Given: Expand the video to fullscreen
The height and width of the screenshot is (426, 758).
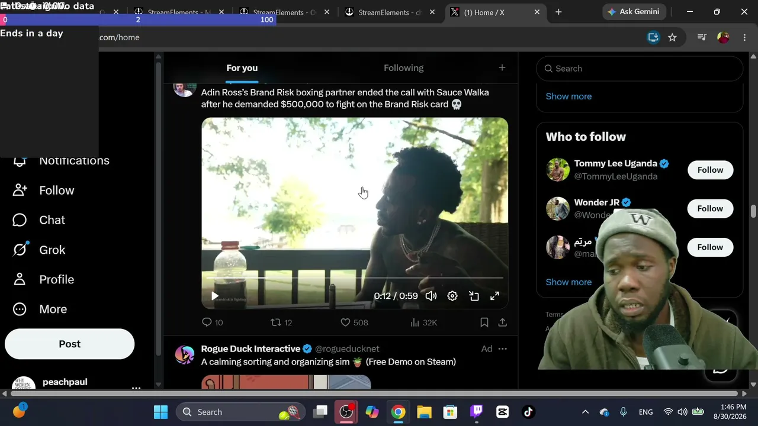Looking at the screenshot, I should point(494,296).
